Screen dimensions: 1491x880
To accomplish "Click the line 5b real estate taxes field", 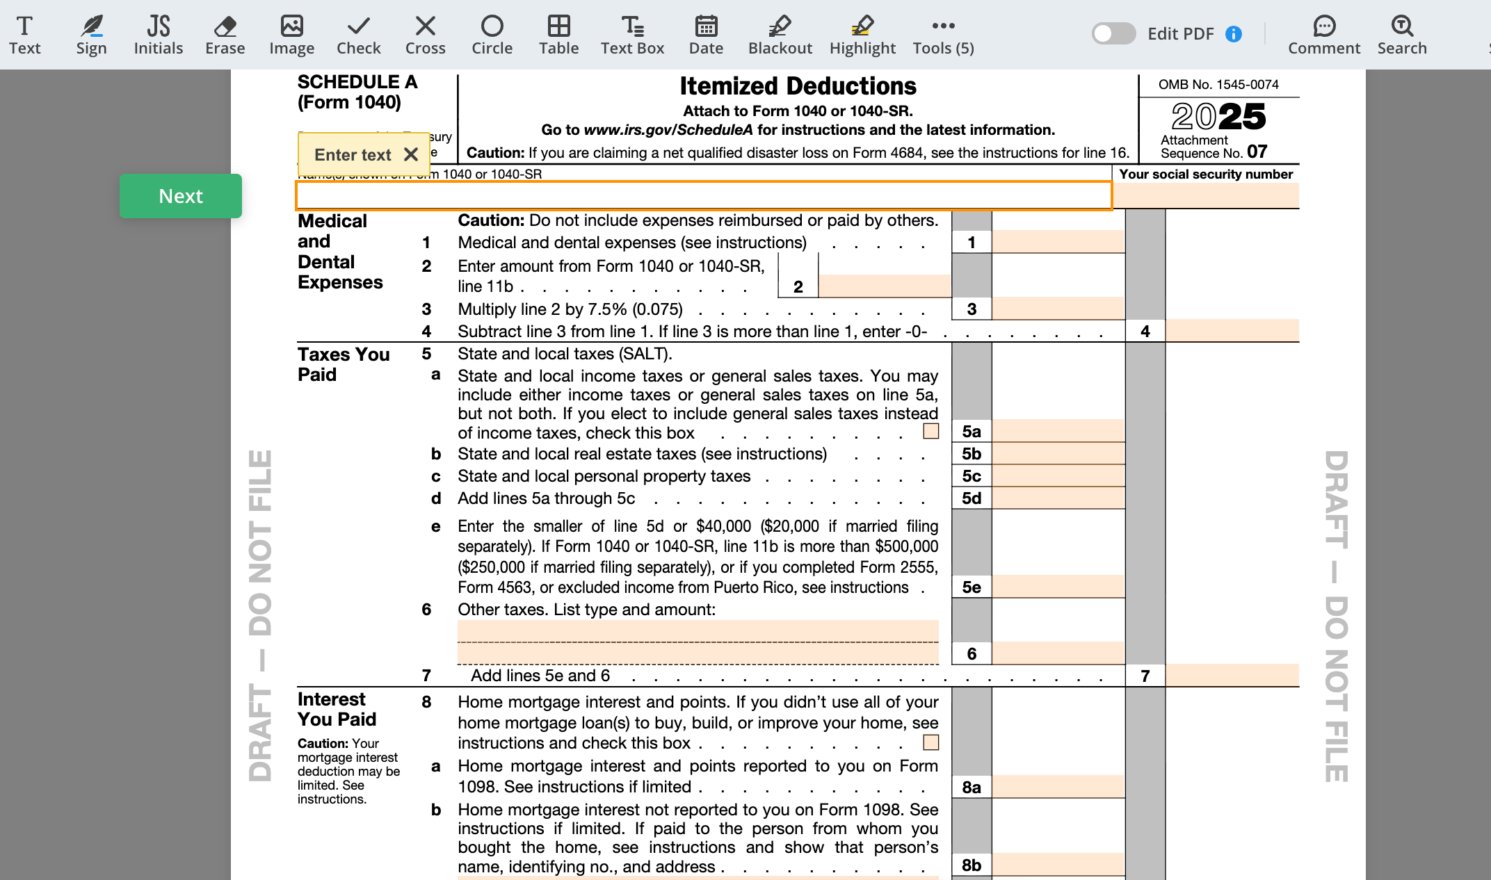I will coord(1058,453).
